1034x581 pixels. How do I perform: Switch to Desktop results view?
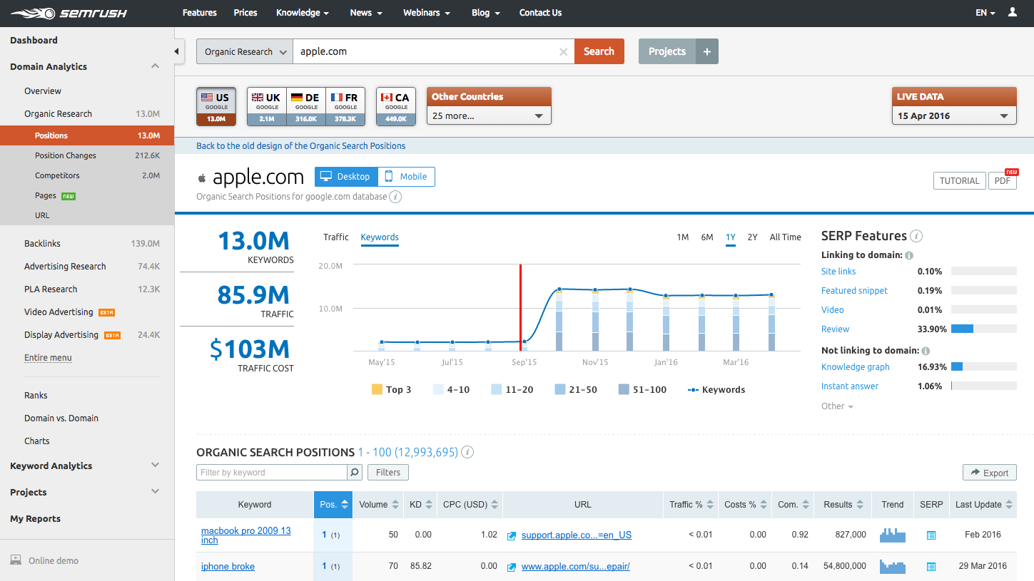coord(346,177)
